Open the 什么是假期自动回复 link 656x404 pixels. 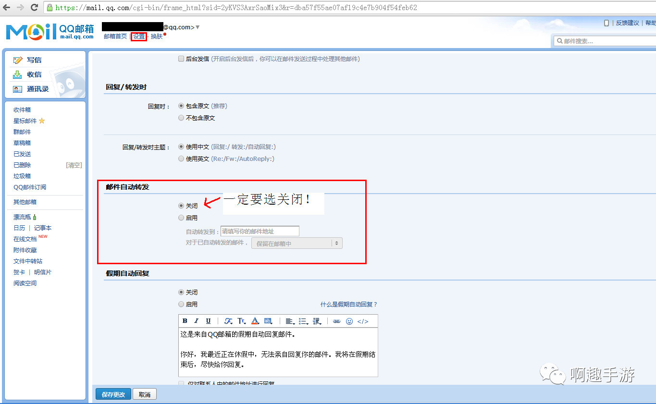tap(348, 304)
